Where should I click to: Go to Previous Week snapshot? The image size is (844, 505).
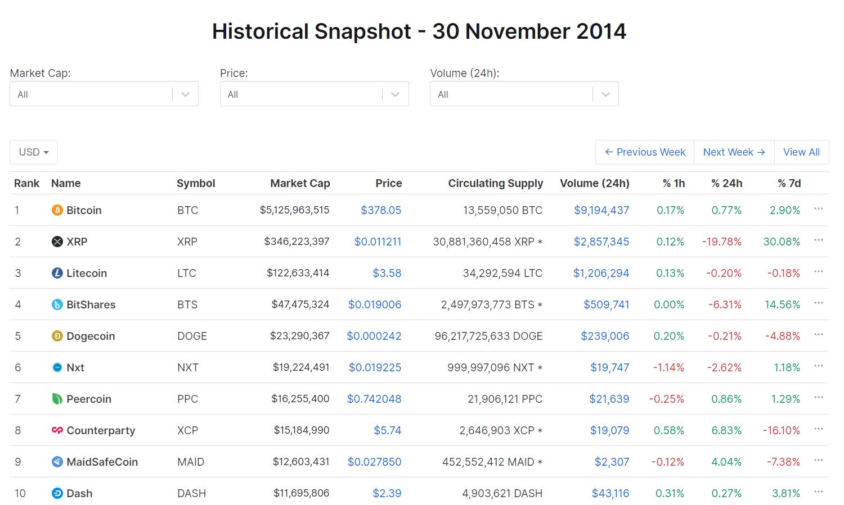pos(645,152)
